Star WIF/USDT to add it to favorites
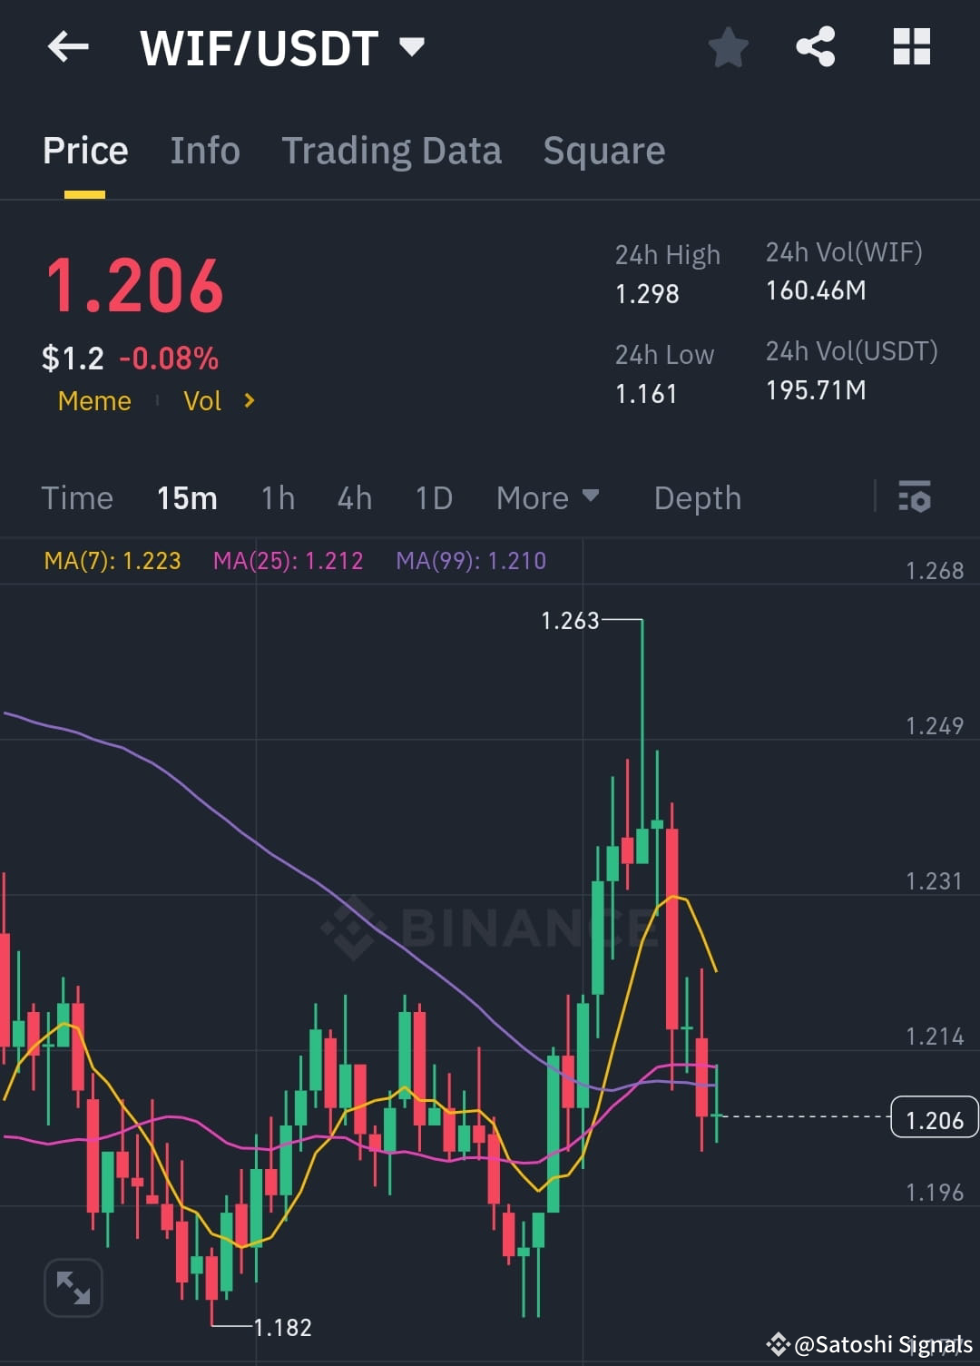 click(729, 48)
